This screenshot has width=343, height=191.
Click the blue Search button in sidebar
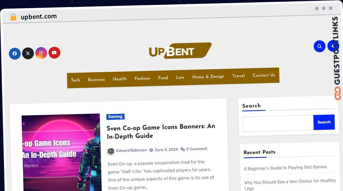pyautogui.click(x=324, y=122)
